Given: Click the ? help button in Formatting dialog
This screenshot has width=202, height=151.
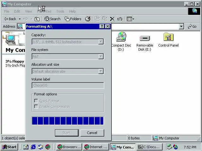Looking at the screenshot, I should point(102,26).
